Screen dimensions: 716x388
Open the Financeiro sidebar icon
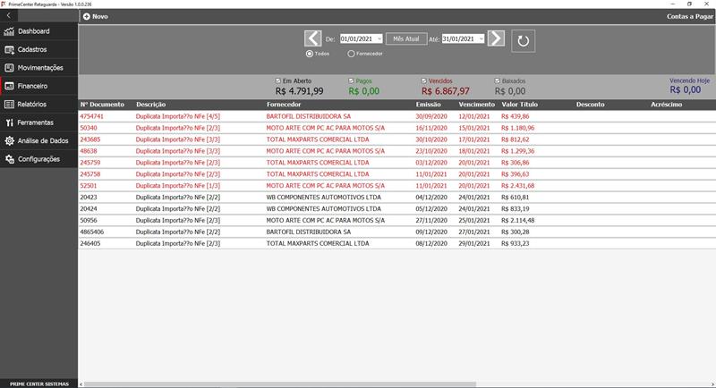[9, 86]
